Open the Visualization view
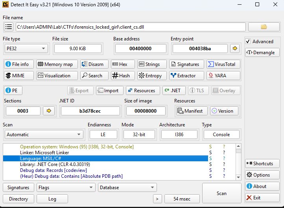Image resolution: width=284 pixels, height=208 pixels. click(x=57, y=75)
